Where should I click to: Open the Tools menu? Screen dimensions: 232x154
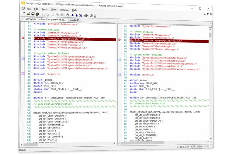(x=45, y=9)
